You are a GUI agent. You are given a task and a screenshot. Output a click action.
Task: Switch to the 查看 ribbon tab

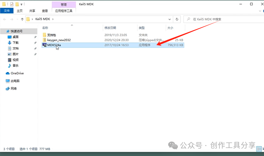(x=45, y=11)
